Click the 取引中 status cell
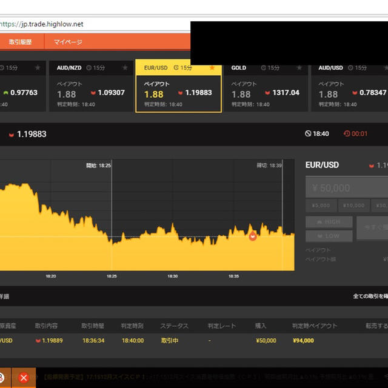Image resolution: width=388 pixels, height=388 pixels. pyautogui.click(x=170, y=341)
